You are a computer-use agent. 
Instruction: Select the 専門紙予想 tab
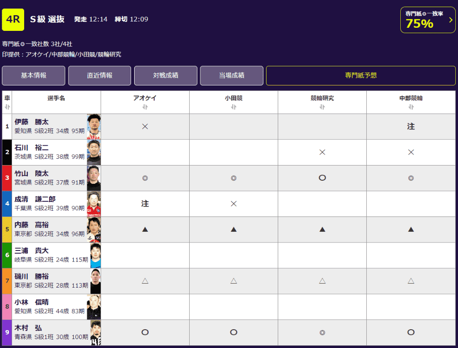(360, 76)
